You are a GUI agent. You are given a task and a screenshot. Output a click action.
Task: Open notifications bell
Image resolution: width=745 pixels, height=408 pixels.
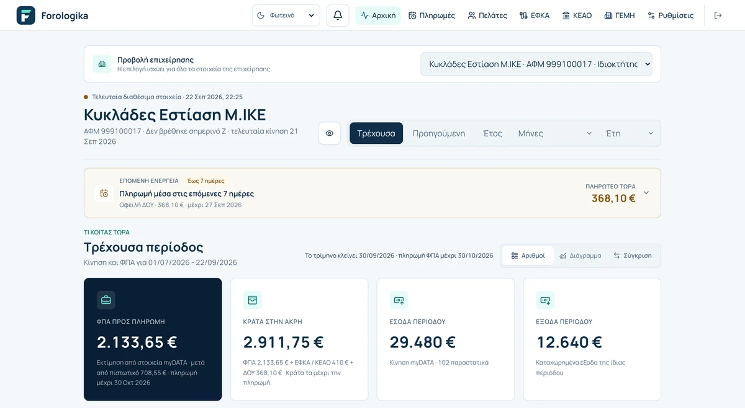(338, 16)
